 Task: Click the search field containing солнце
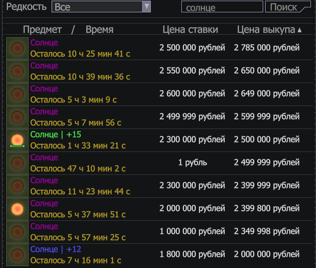[x=222, y=7]
